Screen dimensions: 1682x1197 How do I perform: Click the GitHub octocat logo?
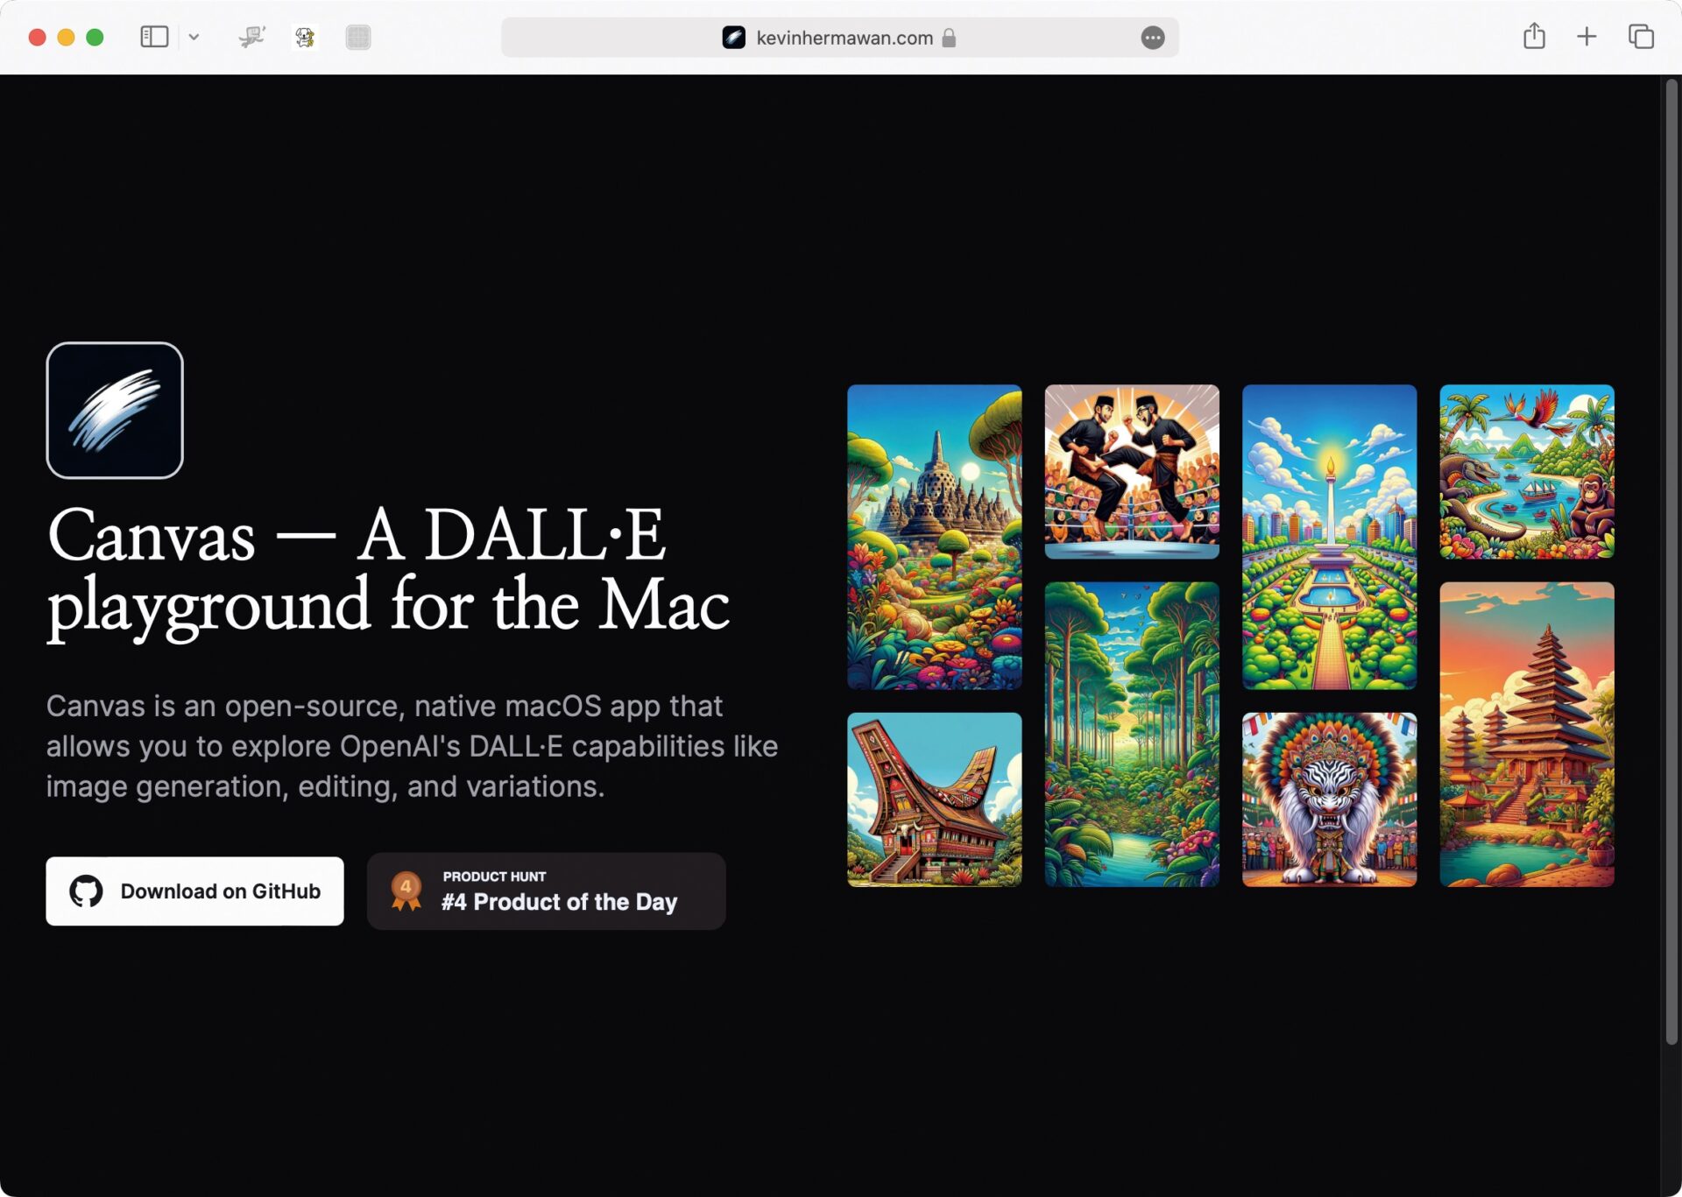(86, 891)
